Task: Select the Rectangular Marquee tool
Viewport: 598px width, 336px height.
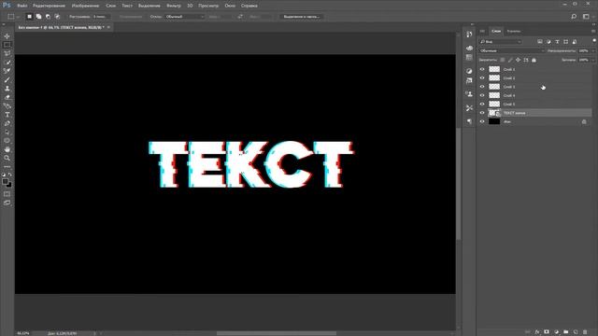Action: pyautogui.click(x=7, y=45)
